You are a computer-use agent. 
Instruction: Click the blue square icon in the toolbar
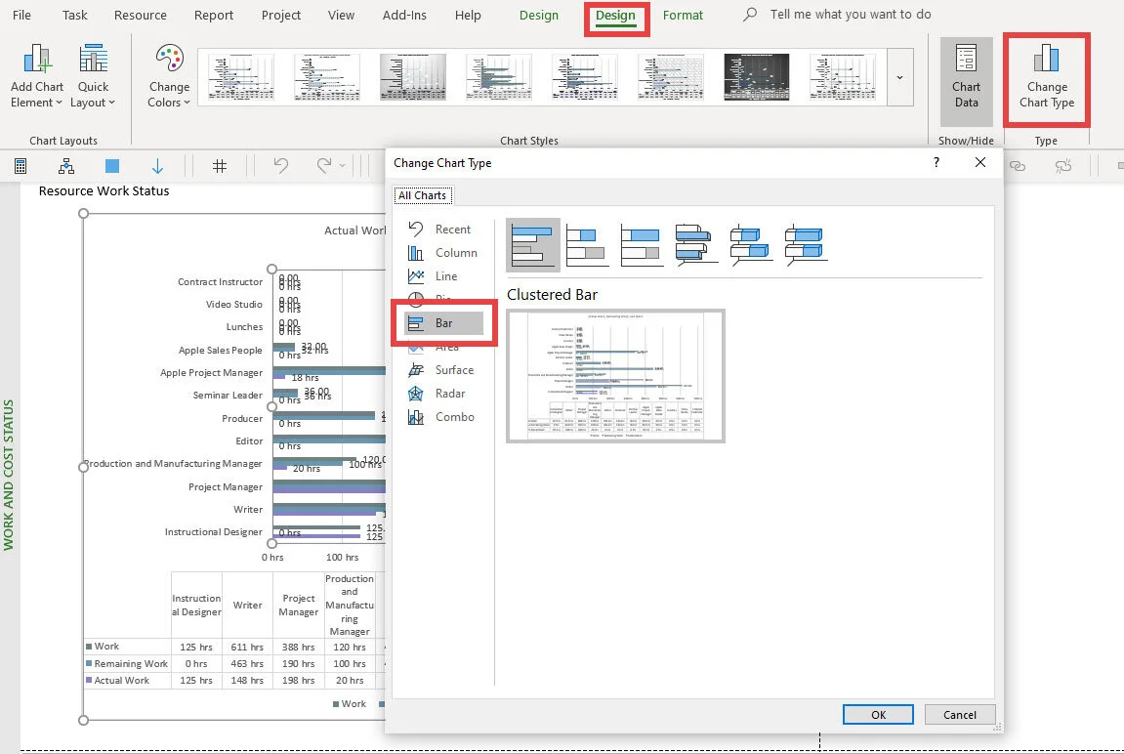(112, 166)
